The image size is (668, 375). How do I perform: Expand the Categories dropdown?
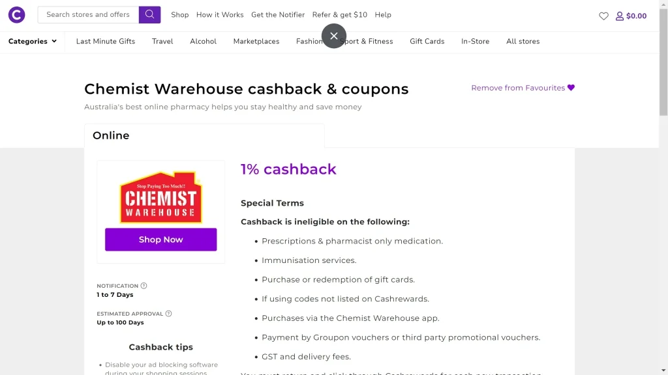32,40
